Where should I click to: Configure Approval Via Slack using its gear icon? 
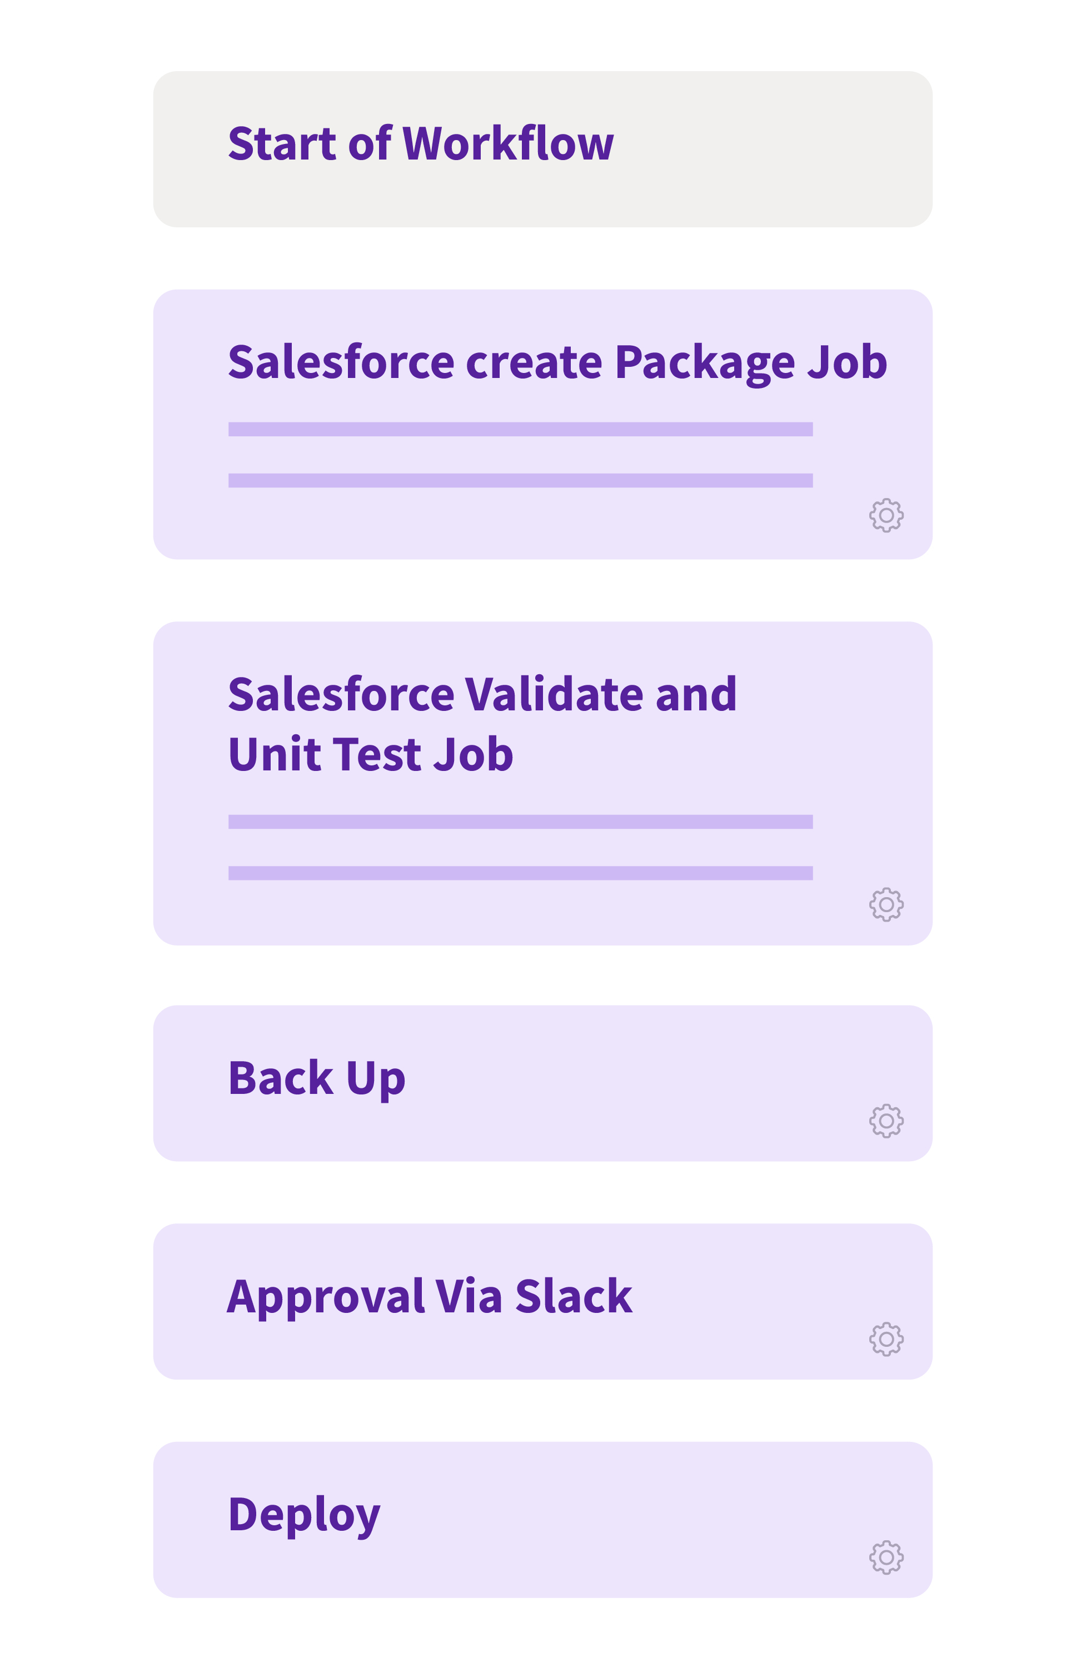(886, 1339)
